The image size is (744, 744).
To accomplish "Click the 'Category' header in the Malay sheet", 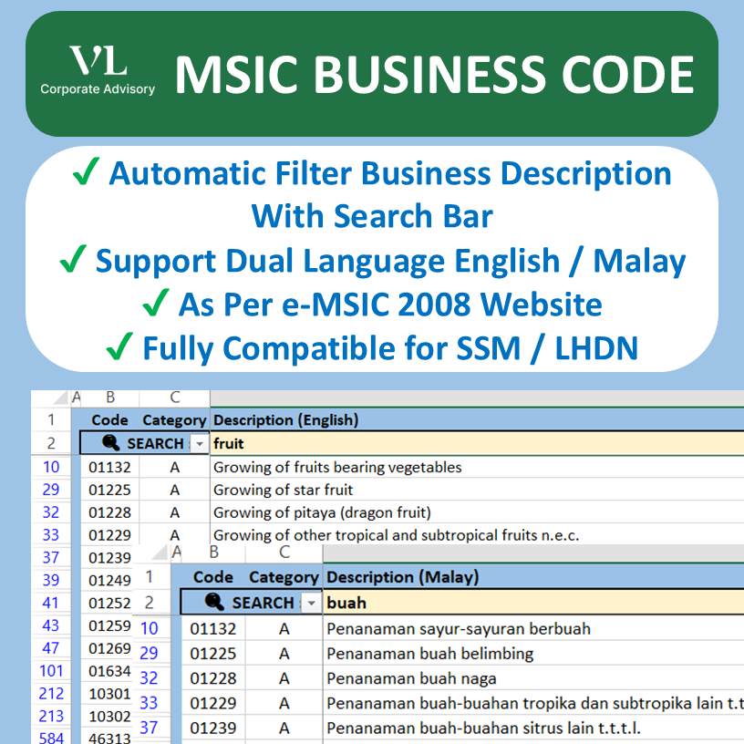I will [284, 577].
